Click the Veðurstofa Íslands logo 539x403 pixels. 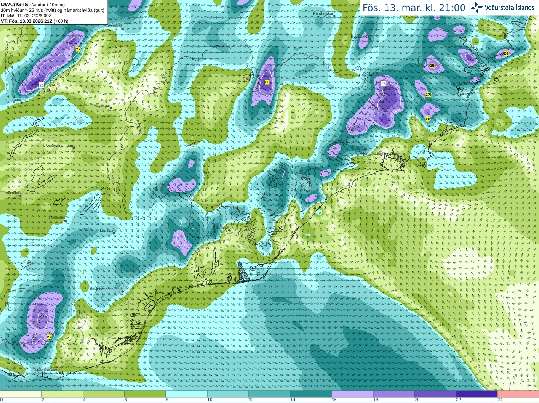pyautogui.click(x=502, y=8)
